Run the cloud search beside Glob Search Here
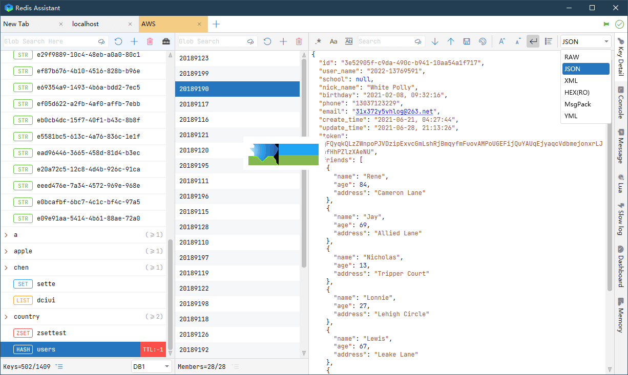Viewport: 628px width, 375px height. pyautogui.click(x=101, y=41)
